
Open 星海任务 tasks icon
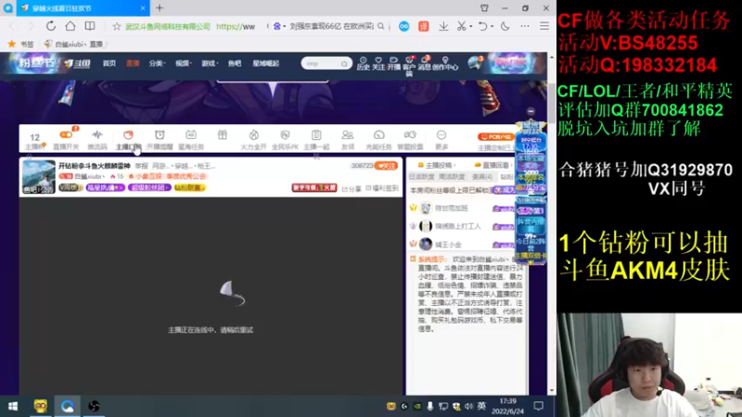click(191, 140)
